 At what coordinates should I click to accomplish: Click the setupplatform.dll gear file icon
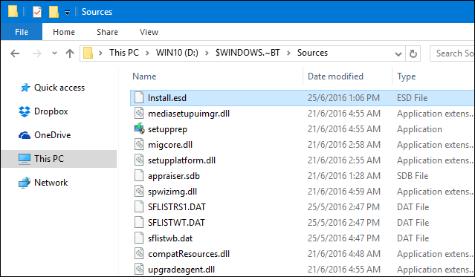pyautogui.click(x=139, y=160)
